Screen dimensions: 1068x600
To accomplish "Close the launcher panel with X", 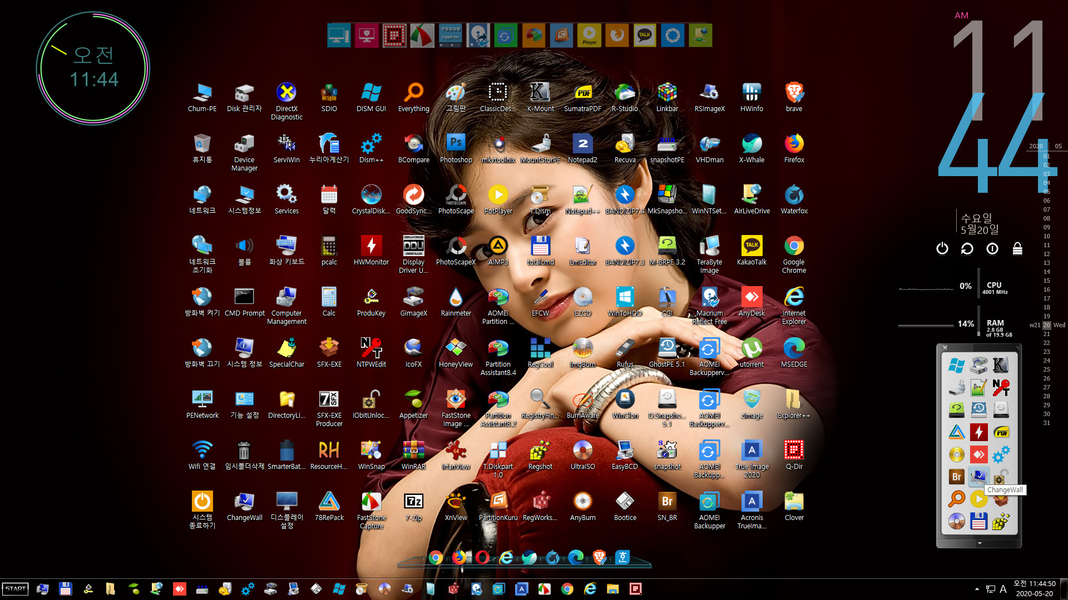I will (x=945, y=348).
